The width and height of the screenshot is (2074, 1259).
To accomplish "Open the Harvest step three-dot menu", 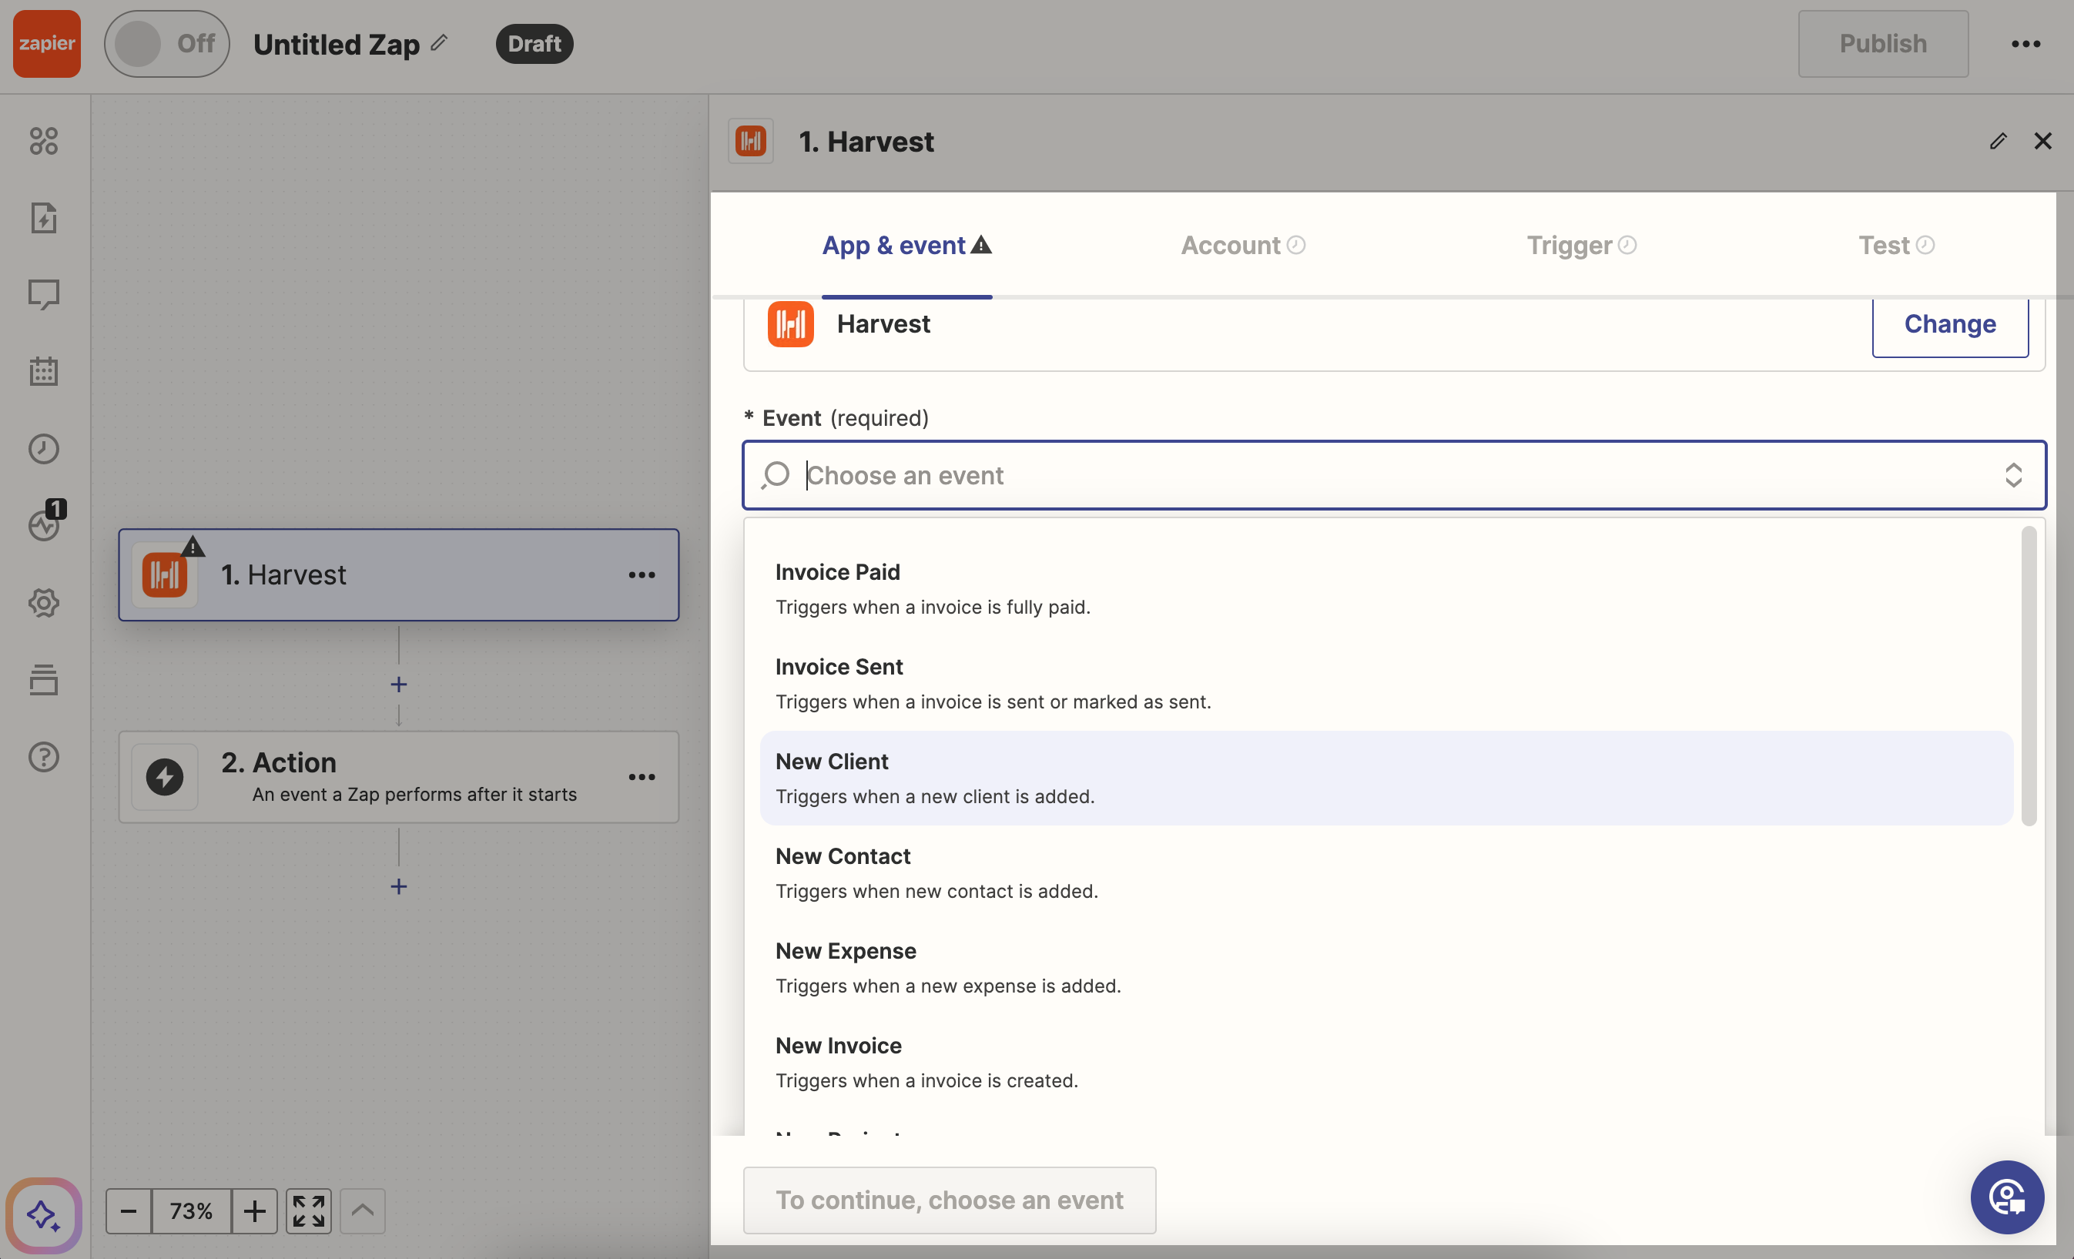I will (x=642, y=574).
